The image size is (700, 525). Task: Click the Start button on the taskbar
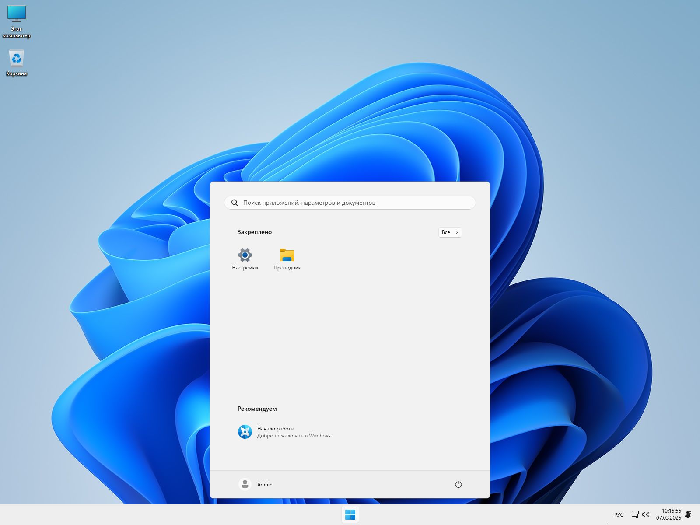coord(350,515)
